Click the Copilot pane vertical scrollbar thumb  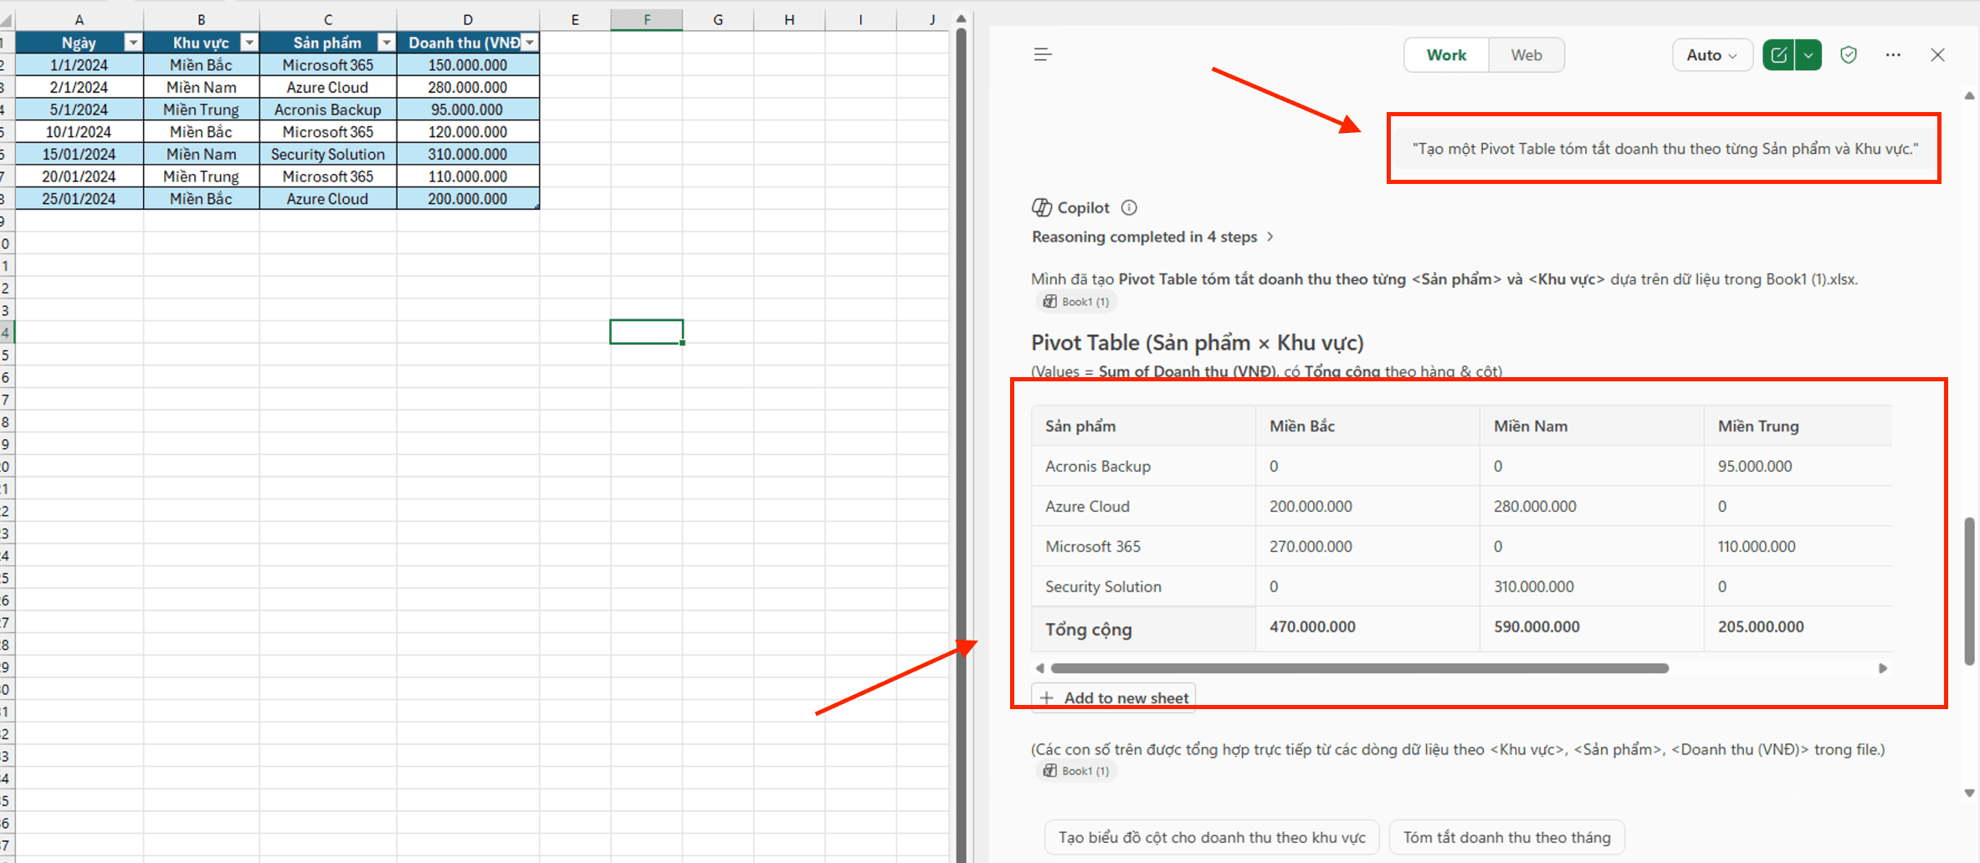[1969, 590]
